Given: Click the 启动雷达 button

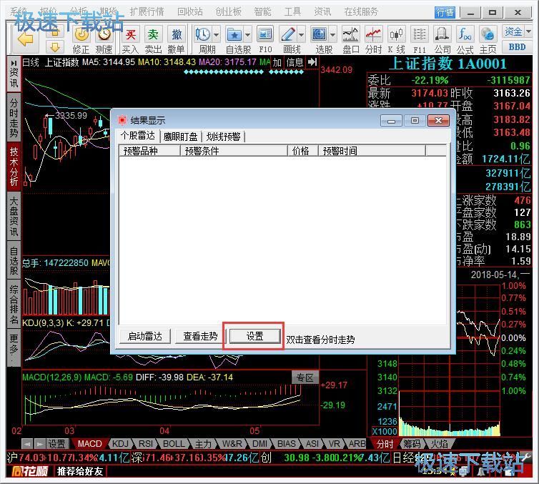Looking at the screenshot, I should coord(144,336).
